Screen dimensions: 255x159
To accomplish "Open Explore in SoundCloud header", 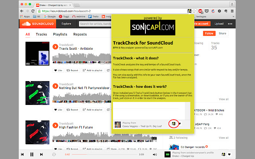I will pos(66,24).
